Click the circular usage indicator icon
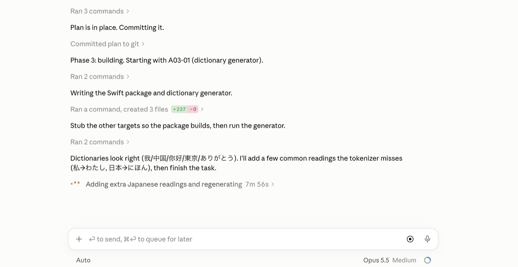518x267 pixels. [427, 260]
